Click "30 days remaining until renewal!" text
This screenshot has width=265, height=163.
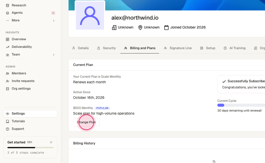[240, 111]
